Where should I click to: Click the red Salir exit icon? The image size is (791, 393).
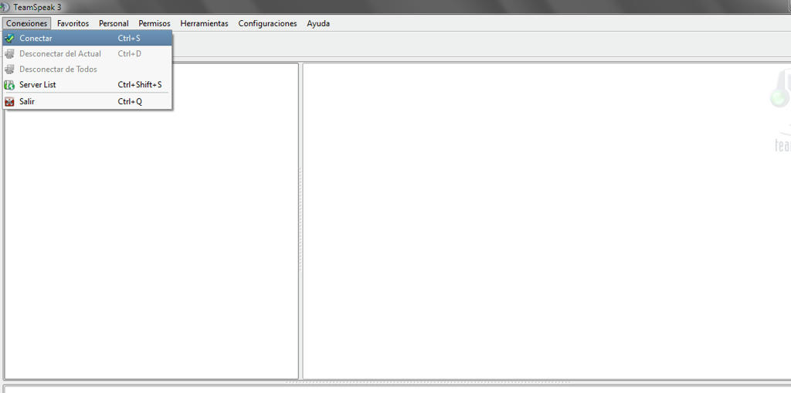point(9,101)
